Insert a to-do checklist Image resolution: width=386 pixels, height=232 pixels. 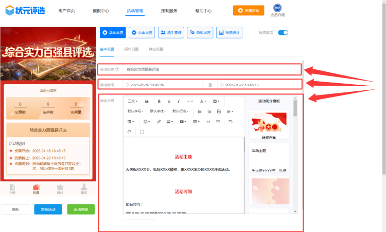tap(219, 111)
